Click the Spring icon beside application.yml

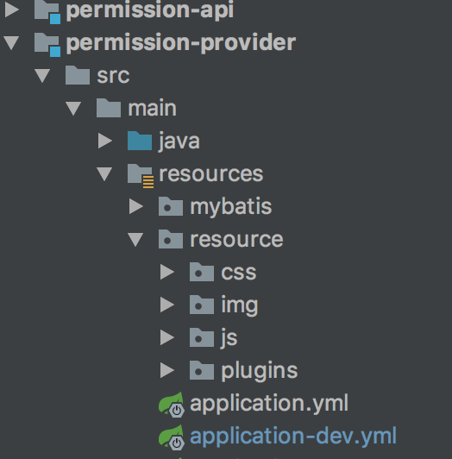coord(172,405)
